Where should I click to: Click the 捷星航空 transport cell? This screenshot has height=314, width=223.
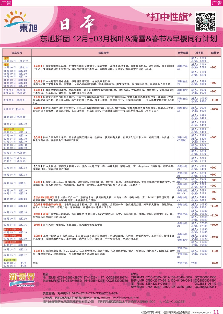pos(182,240)
